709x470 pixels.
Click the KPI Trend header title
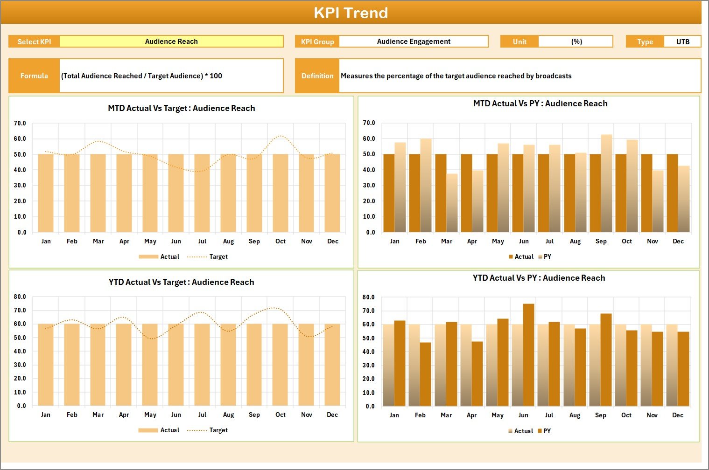(351, 13)
